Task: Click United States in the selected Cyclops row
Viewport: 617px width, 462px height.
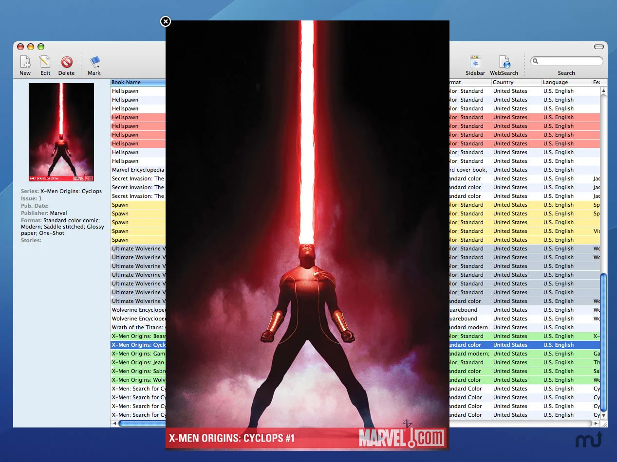Action: [510, 345]
